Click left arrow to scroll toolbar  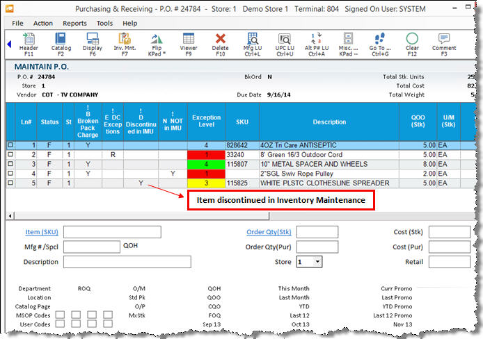click(9, 44)
